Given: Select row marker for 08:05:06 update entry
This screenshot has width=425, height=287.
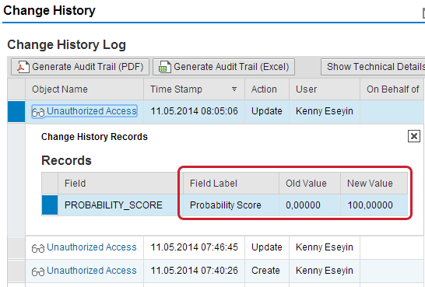Looking at the screenshot, I should click(16, 111).
